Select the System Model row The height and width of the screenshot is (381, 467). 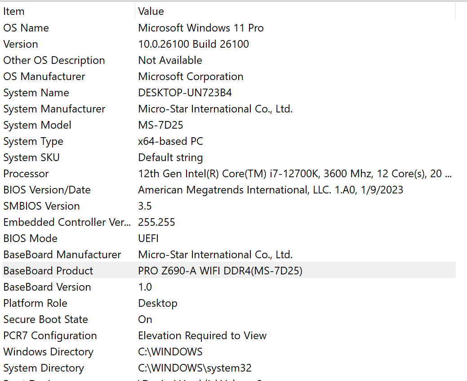[37, 125]
